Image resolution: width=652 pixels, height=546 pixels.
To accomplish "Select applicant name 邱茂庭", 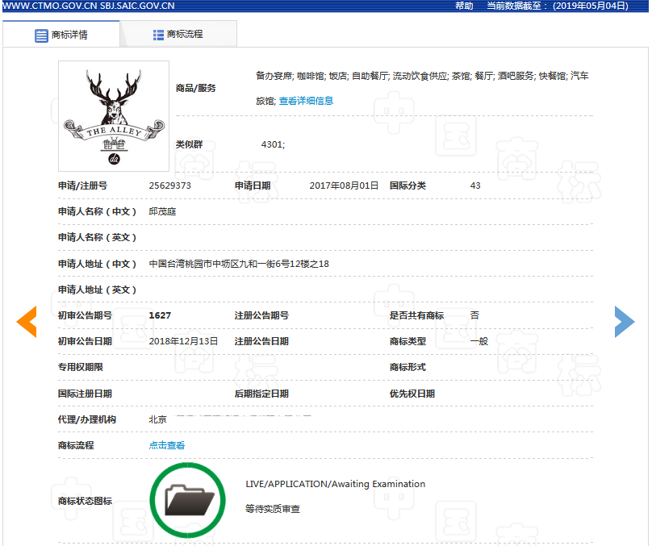I will point(162,211).
